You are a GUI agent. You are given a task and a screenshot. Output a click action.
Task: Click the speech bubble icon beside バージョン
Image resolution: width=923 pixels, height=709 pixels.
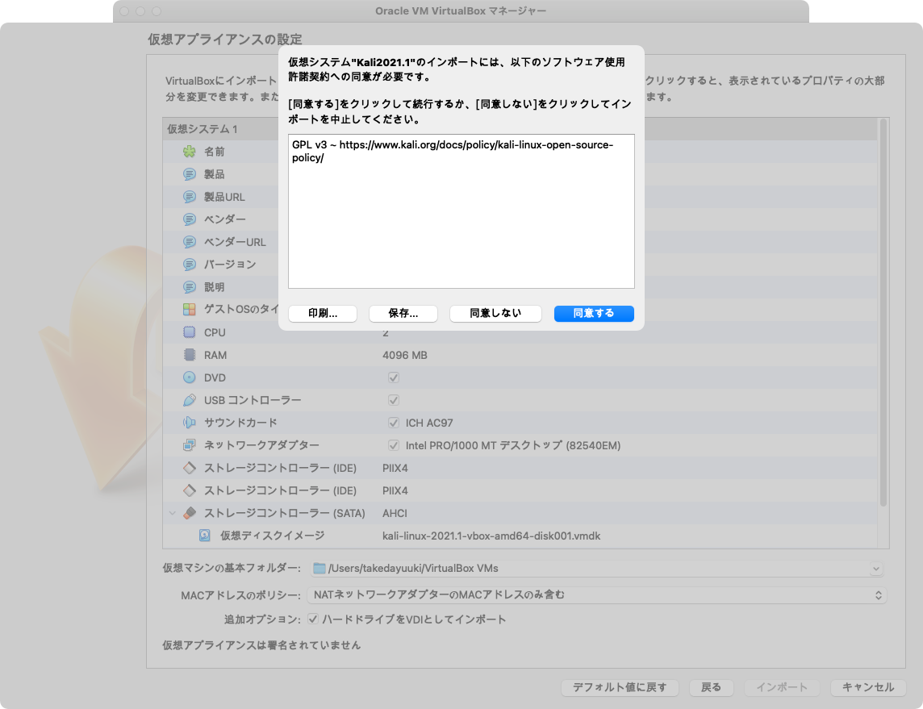[189, 265]
